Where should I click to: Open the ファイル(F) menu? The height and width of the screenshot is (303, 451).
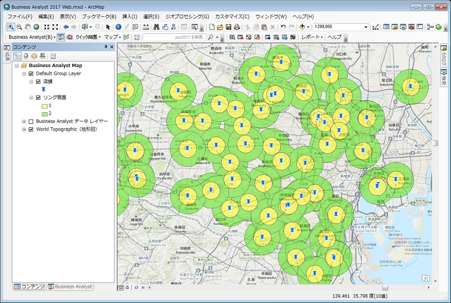(x=20, y=17)
